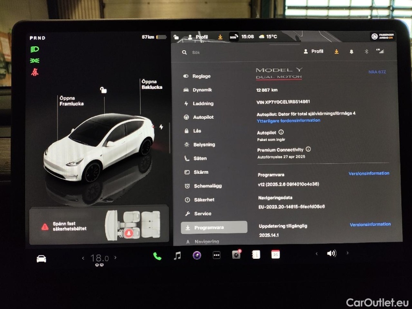The image size is (412, 309).
Task: Raise cabin temperature above 18.0
Action: click(115, 257)
